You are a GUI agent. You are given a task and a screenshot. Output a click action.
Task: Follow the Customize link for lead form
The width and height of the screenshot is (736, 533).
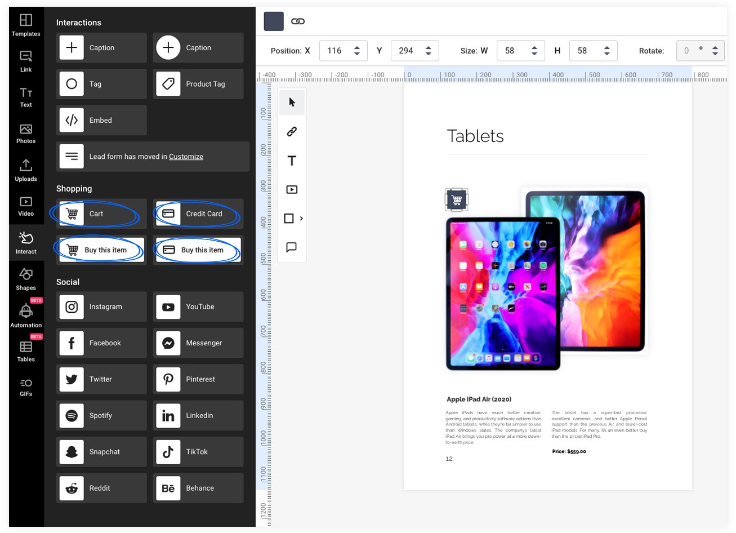click(186, 157)
